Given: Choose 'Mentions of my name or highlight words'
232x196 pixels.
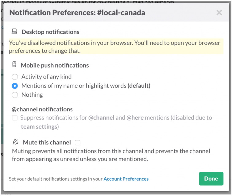Looking at the screenshot, I should click(15, 86).
